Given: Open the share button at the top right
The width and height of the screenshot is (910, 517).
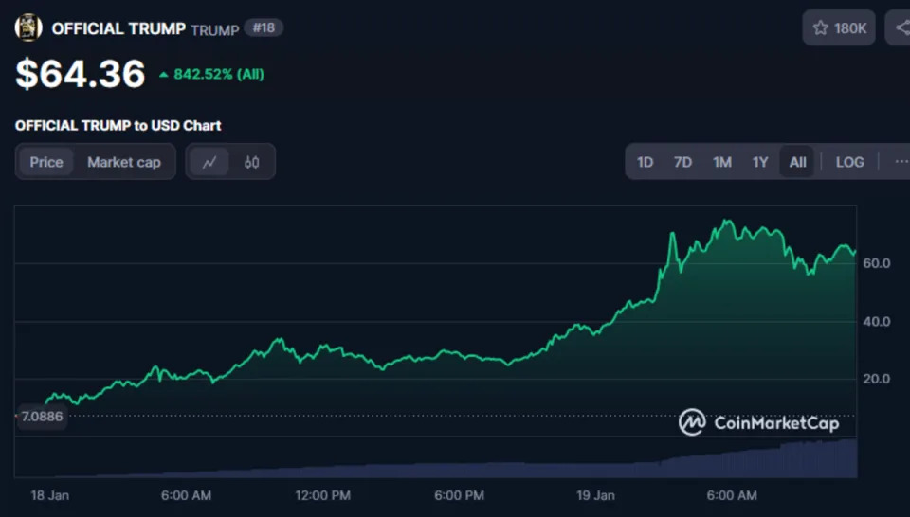Looking at the screenshot, I should pyautogui.click(x=899, y=27).
